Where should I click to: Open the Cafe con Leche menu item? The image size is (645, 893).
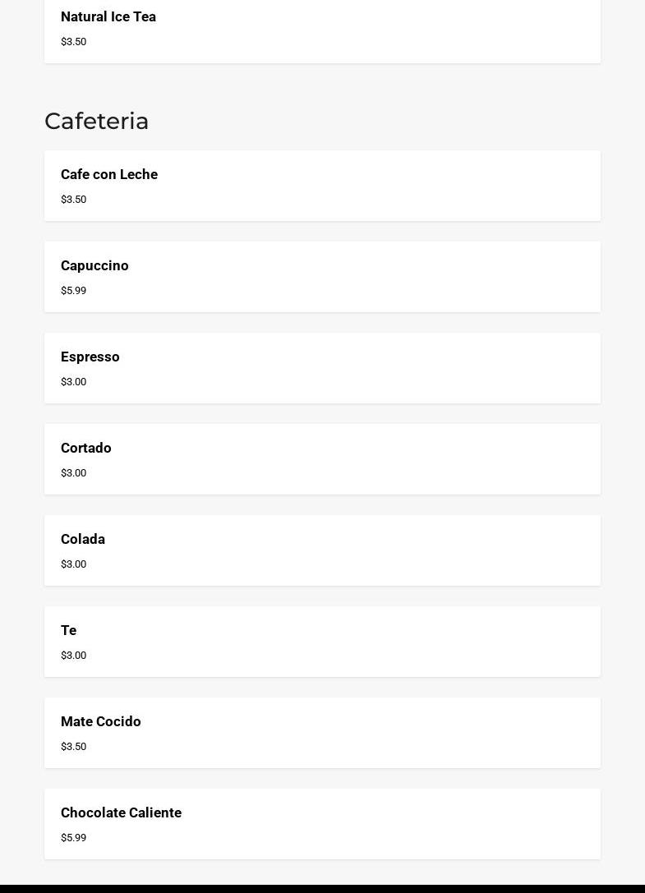click(322, 186)
